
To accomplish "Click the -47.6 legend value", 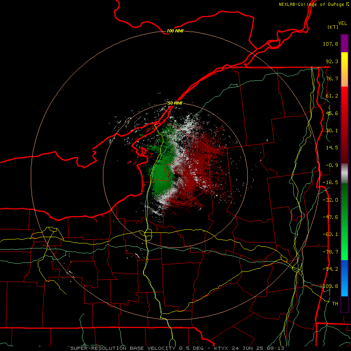I will tap(330, 217).
